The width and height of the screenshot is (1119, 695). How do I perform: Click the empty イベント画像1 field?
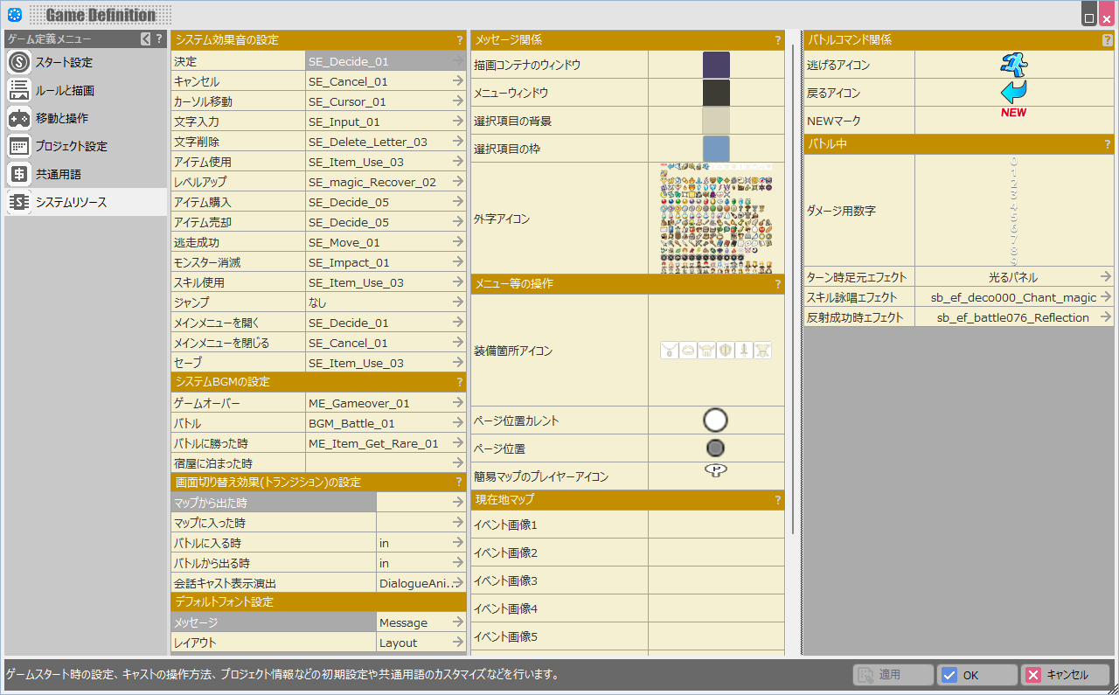point(716,525)
